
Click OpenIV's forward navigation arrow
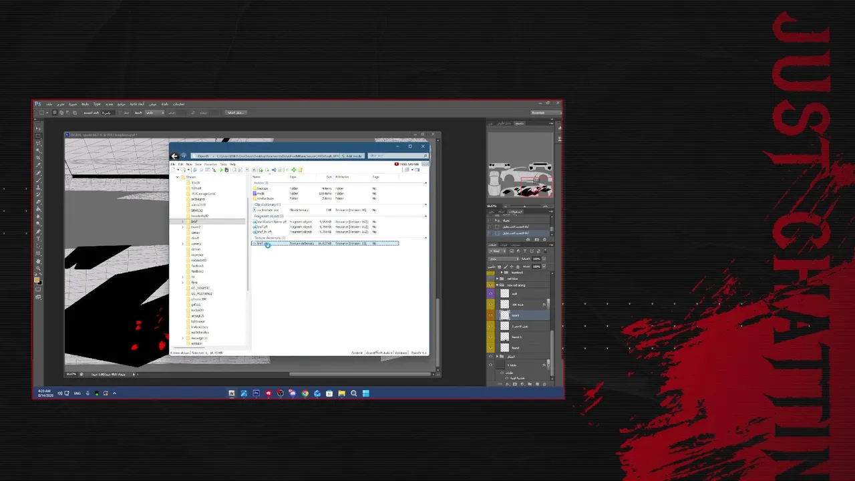coord(184,156)
